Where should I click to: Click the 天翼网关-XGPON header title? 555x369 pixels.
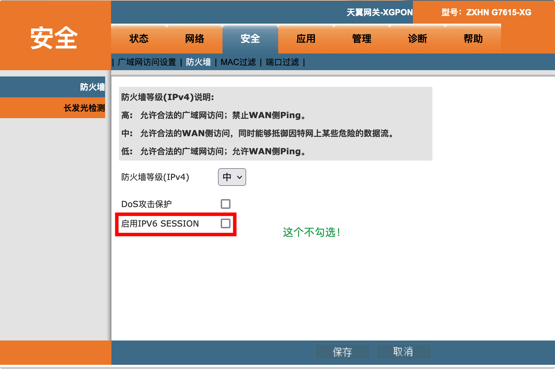pyautogui.click(x=380, y=13)
